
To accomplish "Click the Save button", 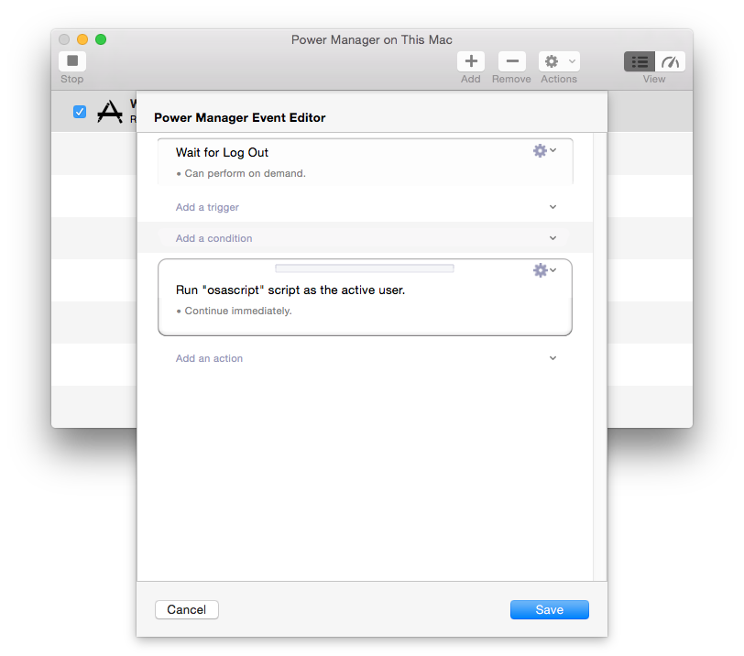I will click(x=550, y=609).
